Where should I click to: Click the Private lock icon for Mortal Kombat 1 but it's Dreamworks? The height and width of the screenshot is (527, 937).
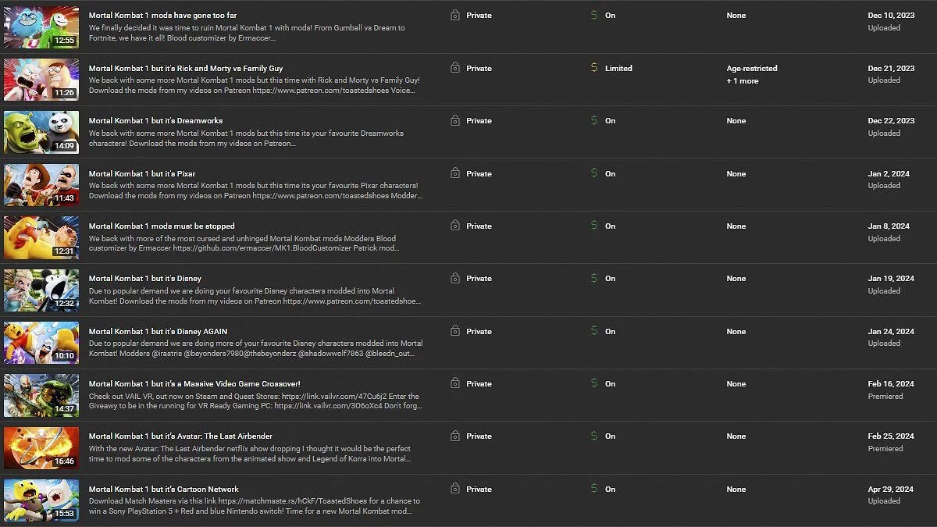(x=455, y=120)
